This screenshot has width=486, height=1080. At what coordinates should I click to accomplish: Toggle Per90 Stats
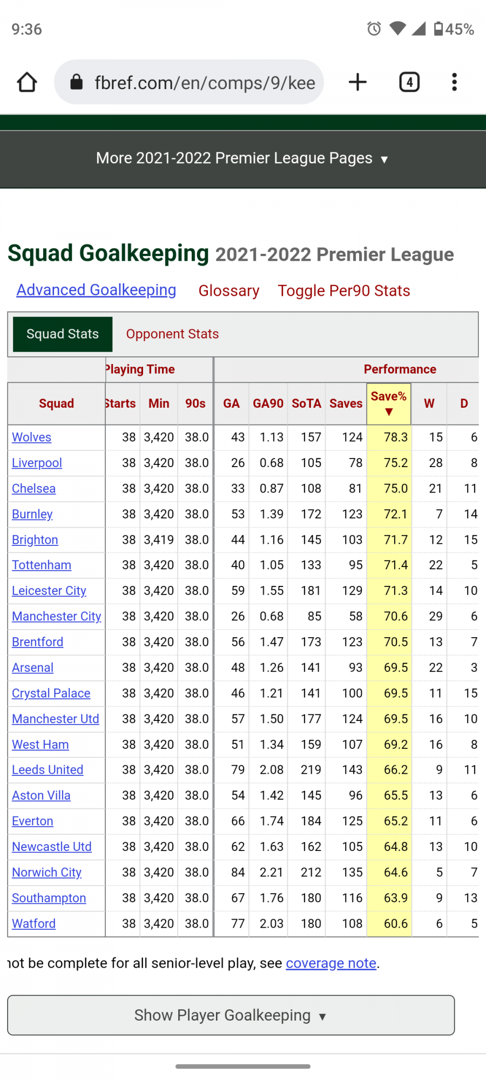pos(344,291)
